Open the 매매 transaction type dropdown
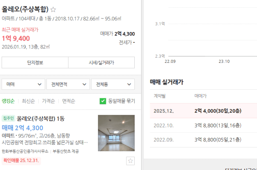The image size is (257, 170). point(23,84)
